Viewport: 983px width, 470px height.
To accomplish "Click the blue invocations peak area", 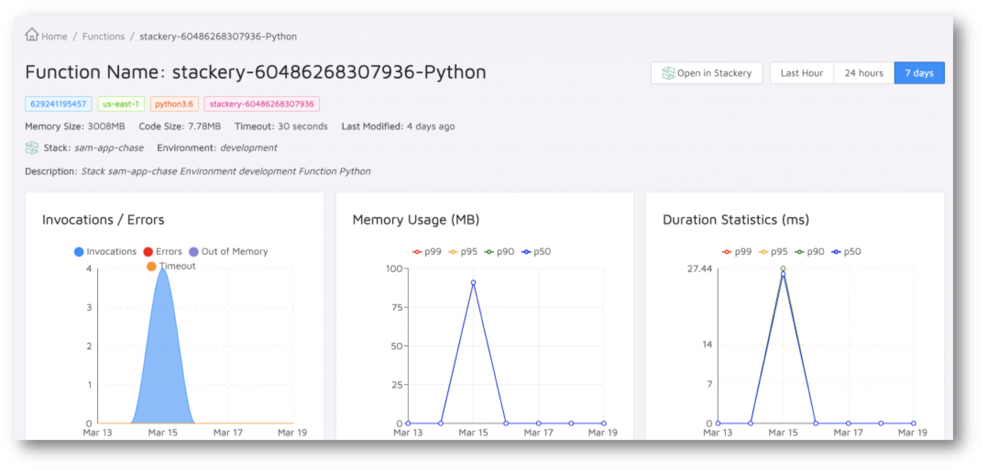I will (163, 356).
